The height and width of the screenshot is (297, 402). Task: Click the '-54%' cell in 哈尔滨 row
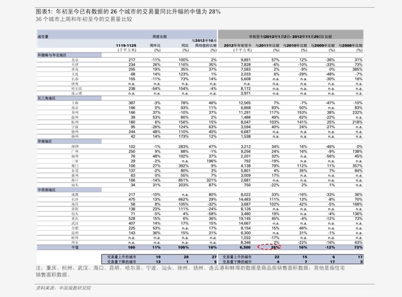(x=156, y=89)
